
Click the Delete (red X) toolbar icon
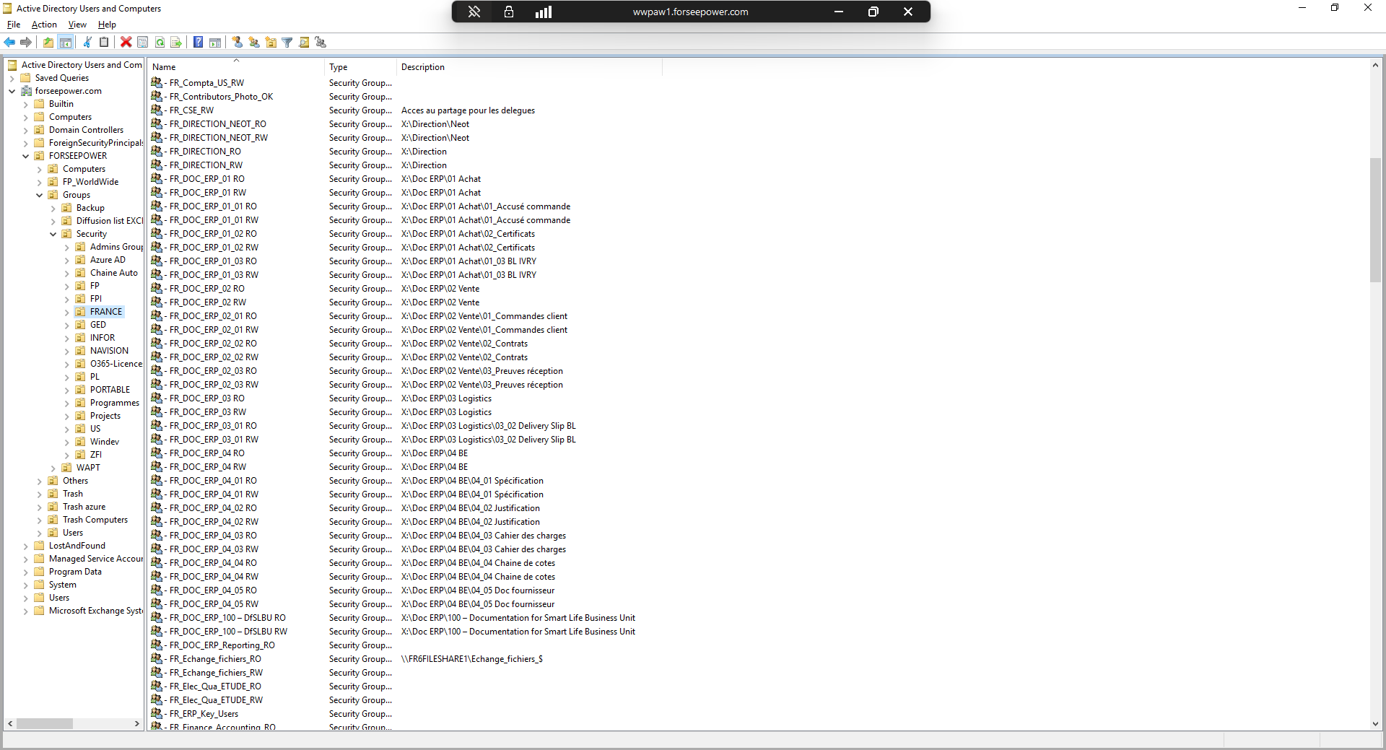click(x=126, y=43)
